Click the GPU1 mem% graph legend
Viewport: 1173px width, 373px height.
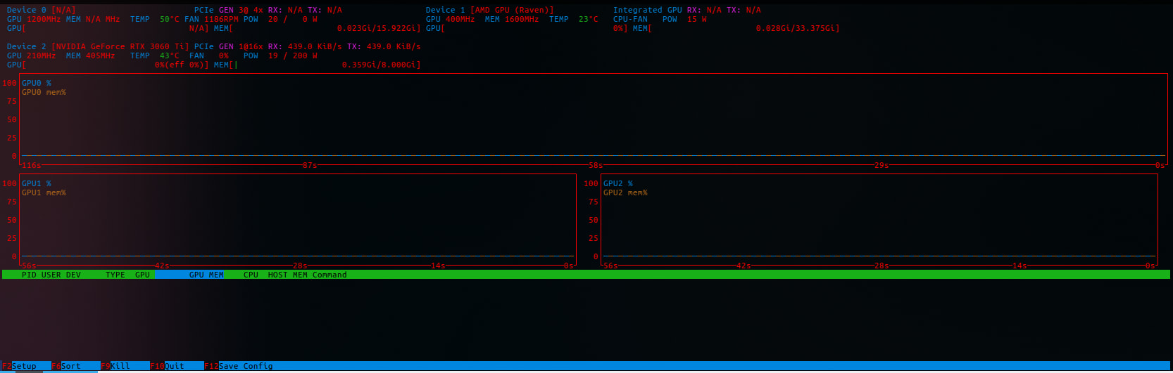point(44,192)
